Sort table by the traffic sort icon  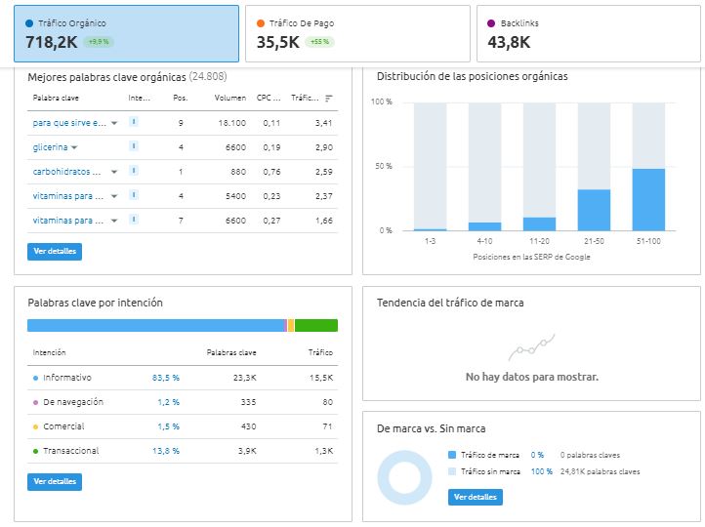[329, 98]
